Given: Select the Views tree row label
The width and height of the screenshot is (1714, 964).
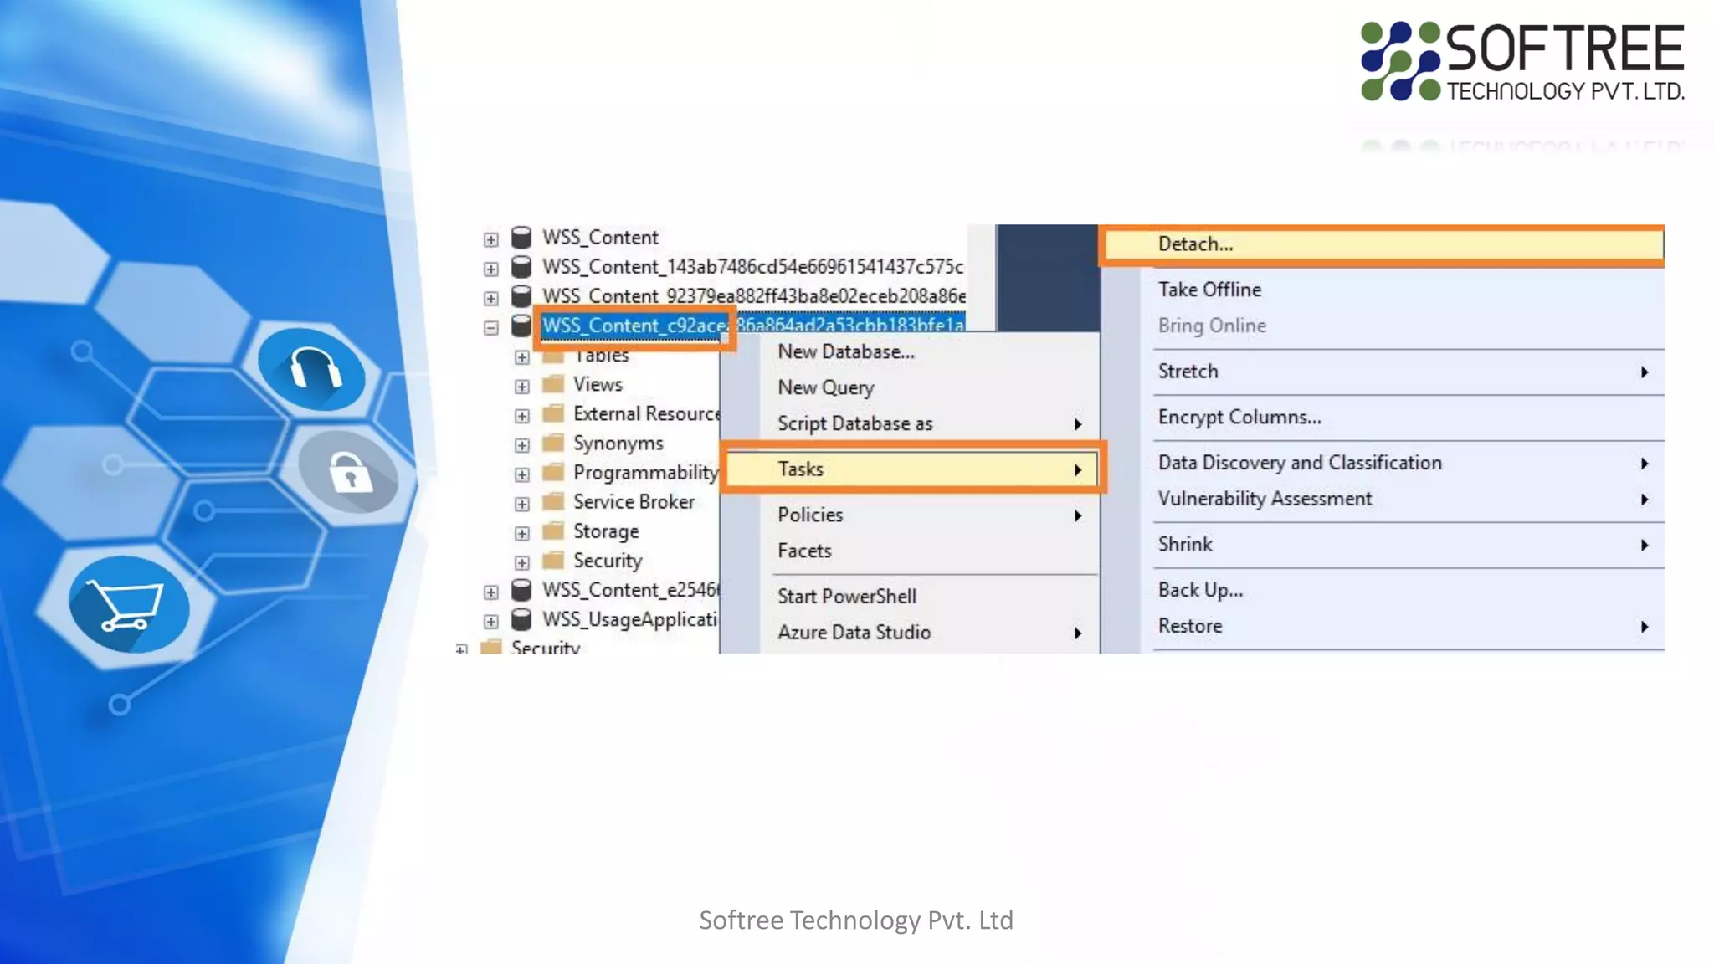Looking at the screenshot, I should 598,384.
